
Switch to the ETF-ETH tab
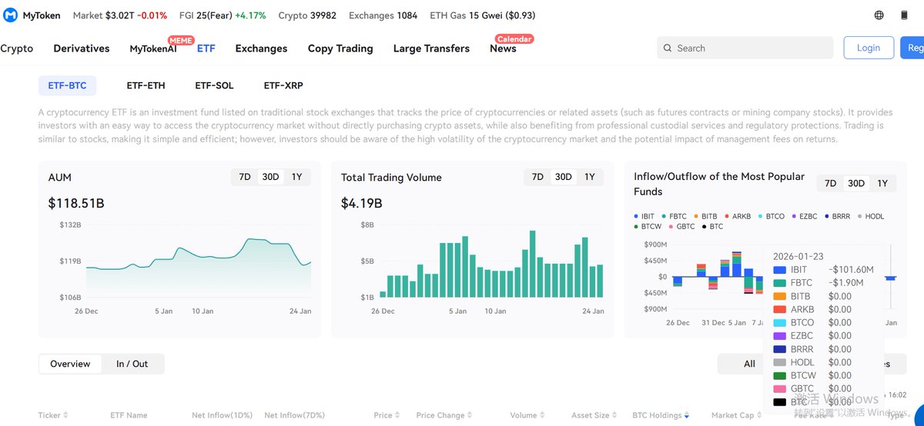tap(146, 85)
